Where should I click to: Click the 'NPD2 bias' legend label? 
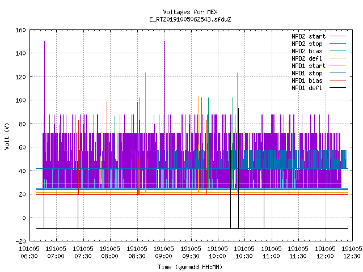pos(307,51)
